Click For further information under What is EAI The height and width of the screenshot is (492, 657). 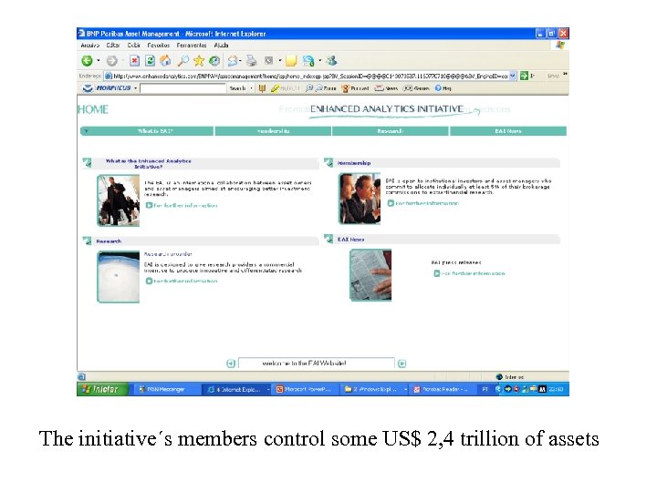point(182,205)
